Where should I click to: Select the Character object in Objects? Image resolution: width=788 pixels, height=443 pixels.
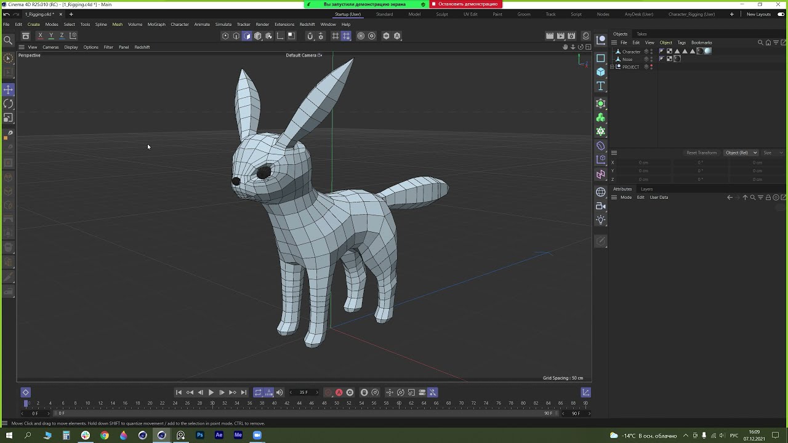[x=631, y=52]
